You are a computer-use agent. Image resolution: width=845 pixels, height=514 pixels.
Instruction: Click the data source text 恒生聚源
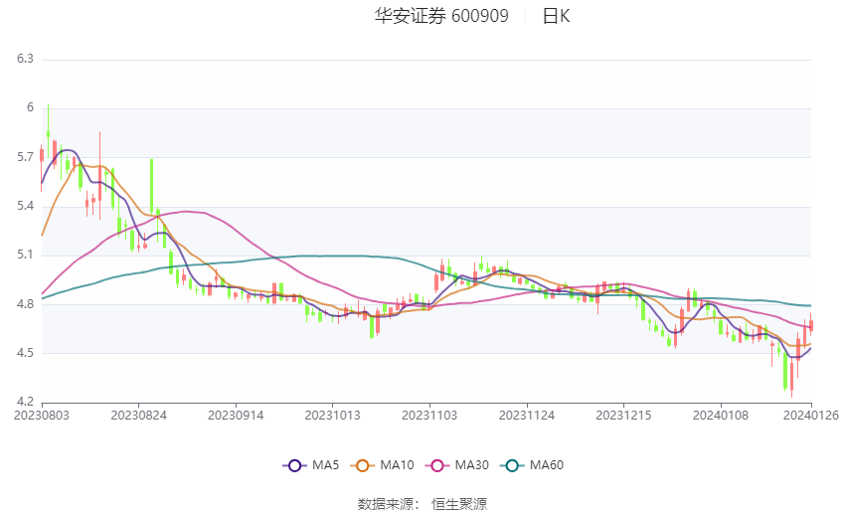tap(459, 504)
